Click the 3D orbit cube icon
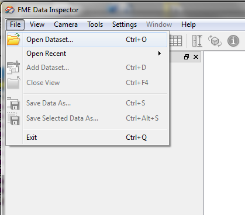This screenshot has width=245, height=215. coord(215,41)
